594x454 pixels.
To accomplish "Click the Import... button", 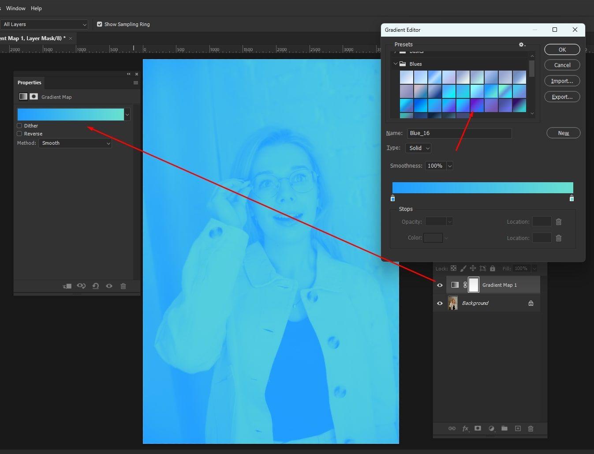I will click(562, 81).
